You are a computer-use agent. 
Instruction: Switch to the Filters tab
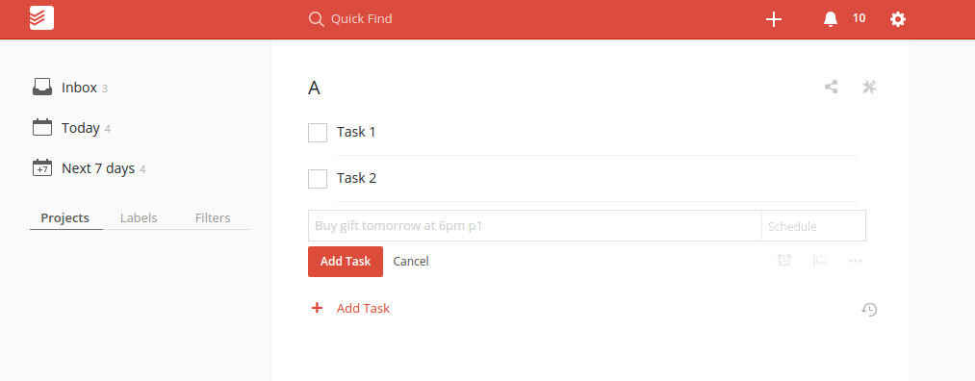(x=213, y=218)
